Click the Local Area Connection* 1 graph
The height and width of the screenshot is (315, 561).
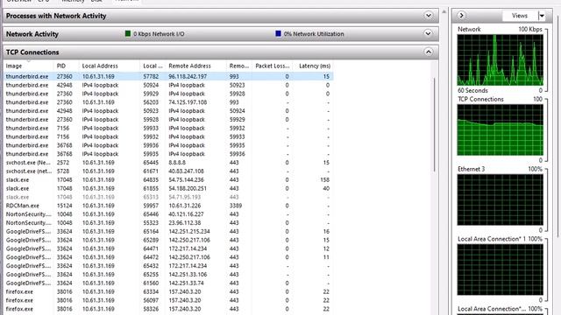coord(501,269)
